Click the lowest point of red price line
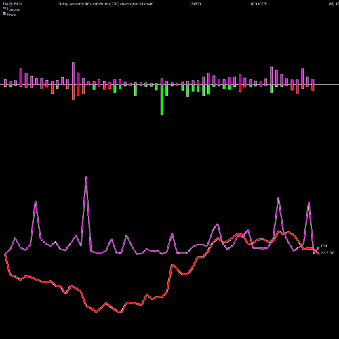This screenshot has height=339, width=339. pos(121,312)
